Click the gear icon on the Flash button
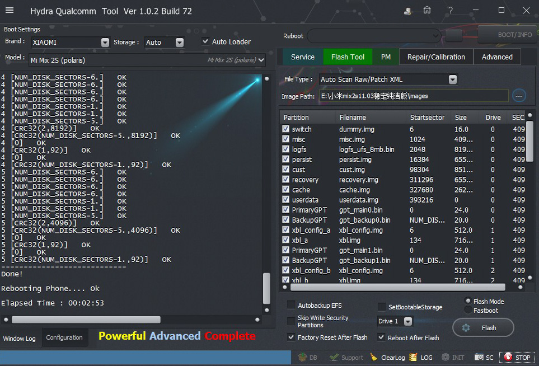This screenshot has height=366, width=539. click(466, 328)
